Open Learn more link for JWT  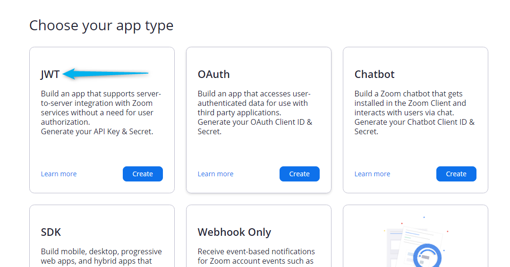[x=59, y=174]
